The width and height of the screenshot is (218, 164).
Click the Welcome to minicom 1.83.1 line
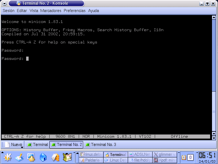click(x=32, y=22)
